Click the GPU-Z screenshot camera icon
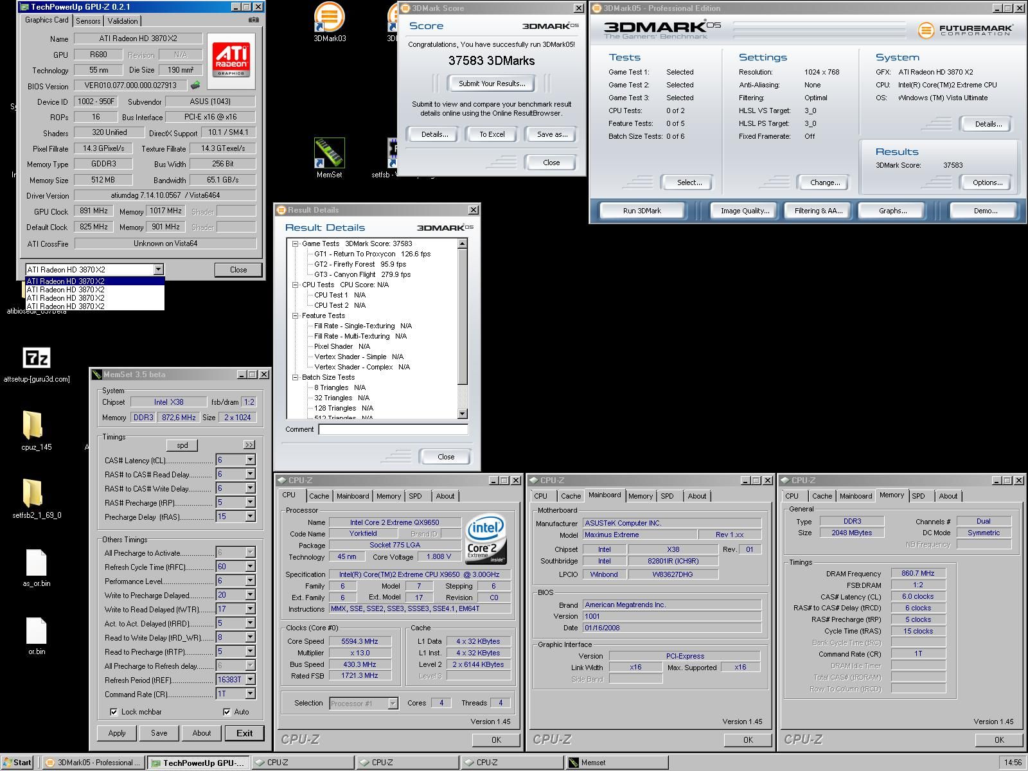Screen dimensions: 1028x771 [x=254, y=20]
